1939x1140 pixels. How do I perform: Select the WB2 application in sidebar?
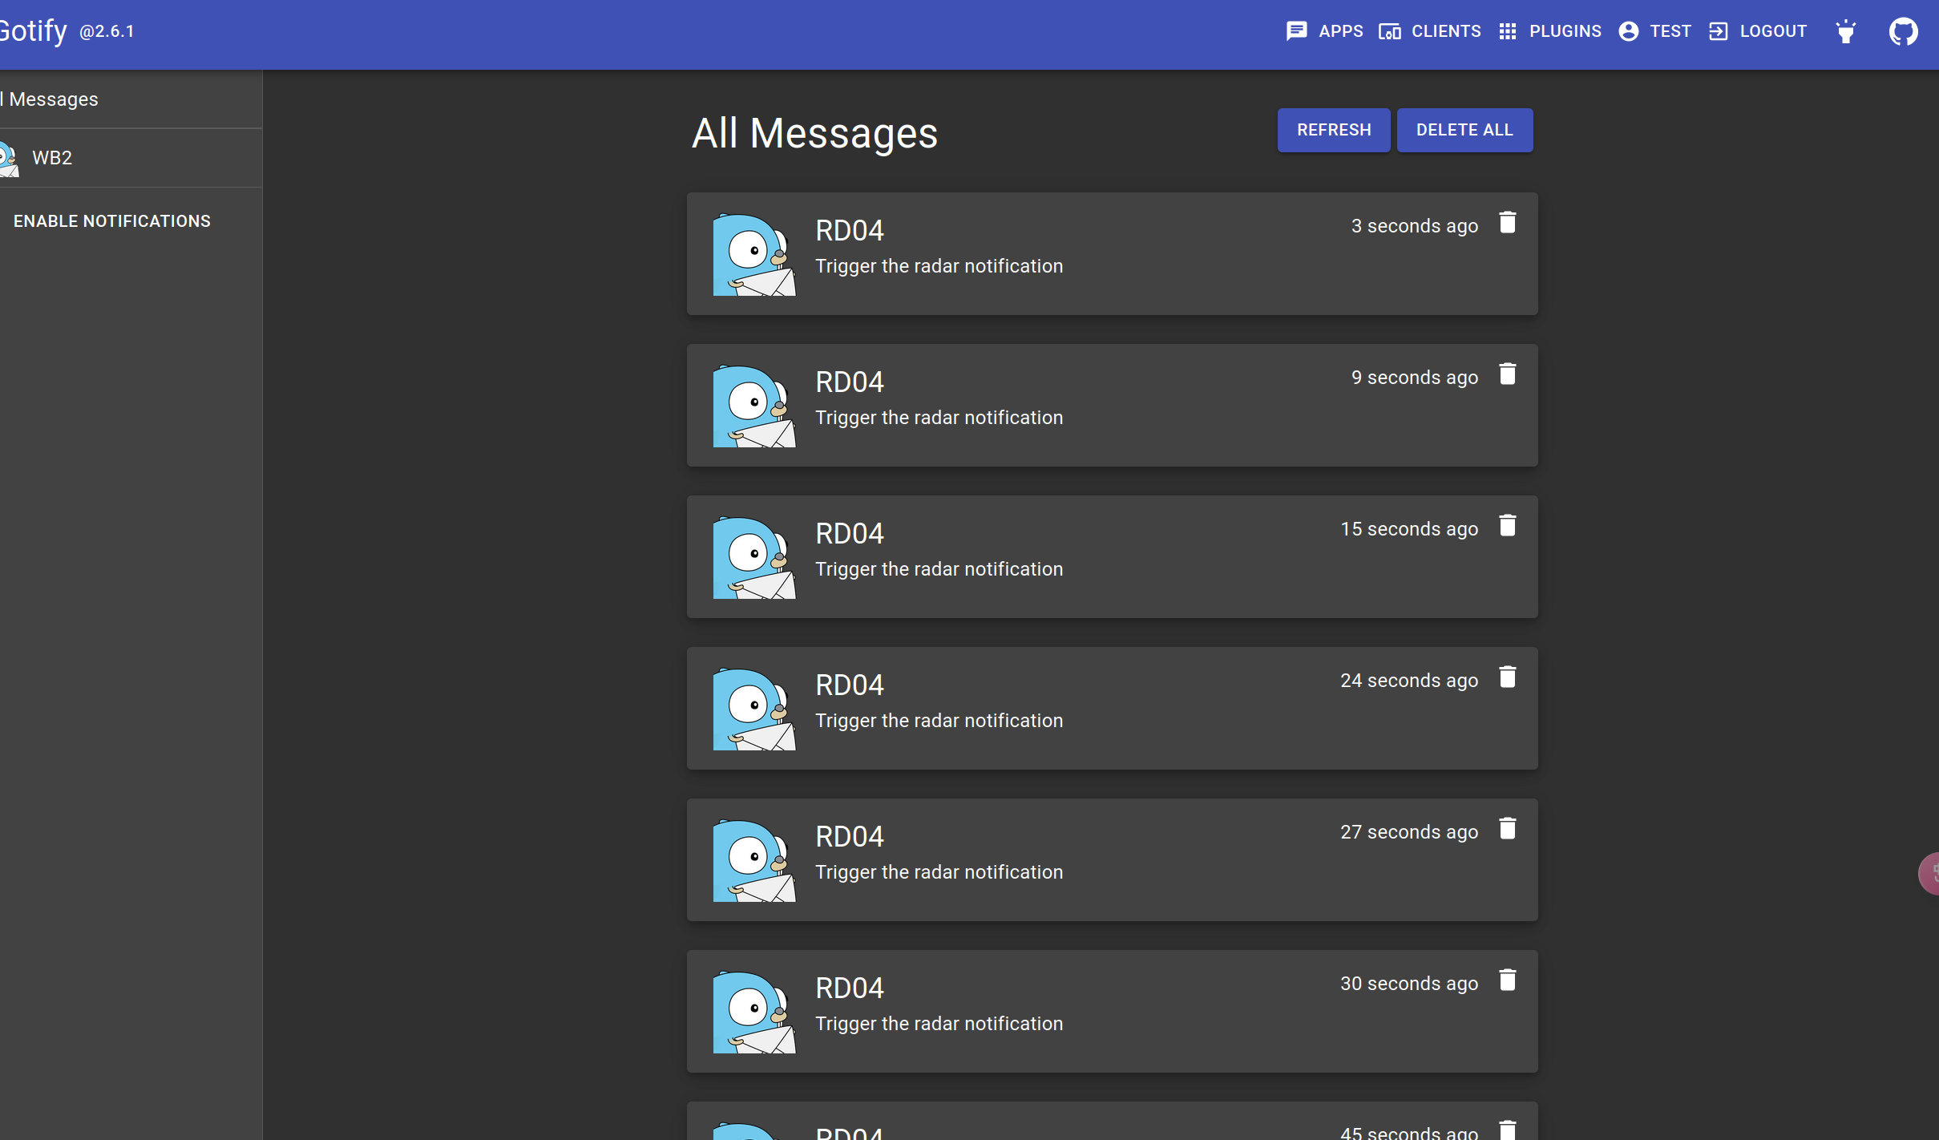(131, 158)
